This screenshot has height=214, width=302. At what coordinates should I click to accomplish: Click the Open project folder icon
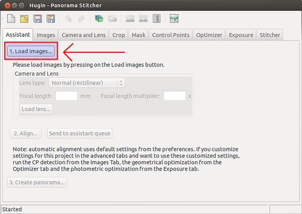pos(24,19)
